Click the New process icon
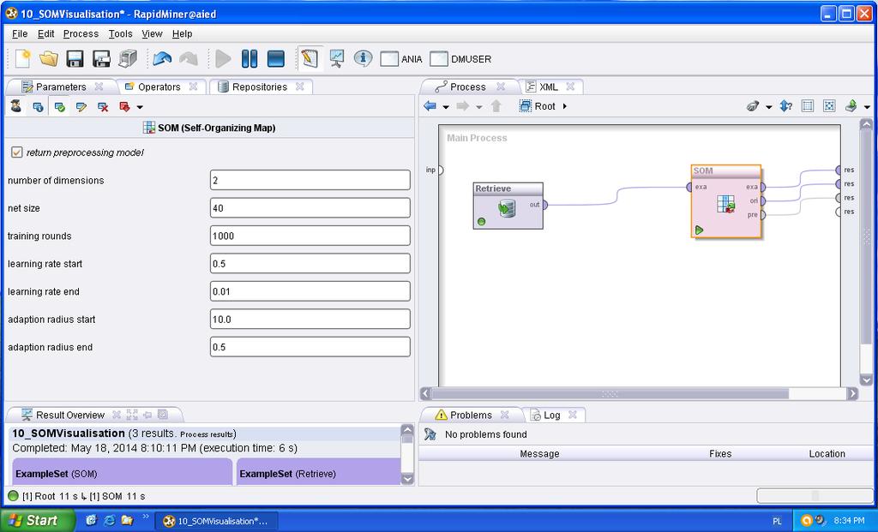The width and height of the screenshot is (878, 532). click(x=23, y=59)
